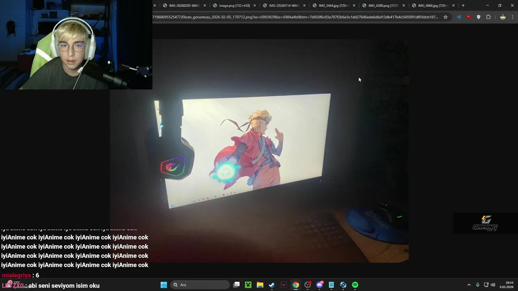Open the shield extension icon
518x291 pixels.
[478, 17]
